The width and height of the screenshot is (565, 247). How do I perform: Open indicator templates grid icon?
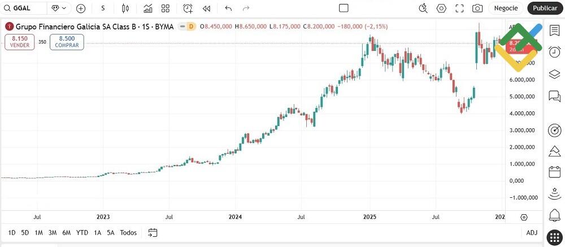[x=166, y=8]
